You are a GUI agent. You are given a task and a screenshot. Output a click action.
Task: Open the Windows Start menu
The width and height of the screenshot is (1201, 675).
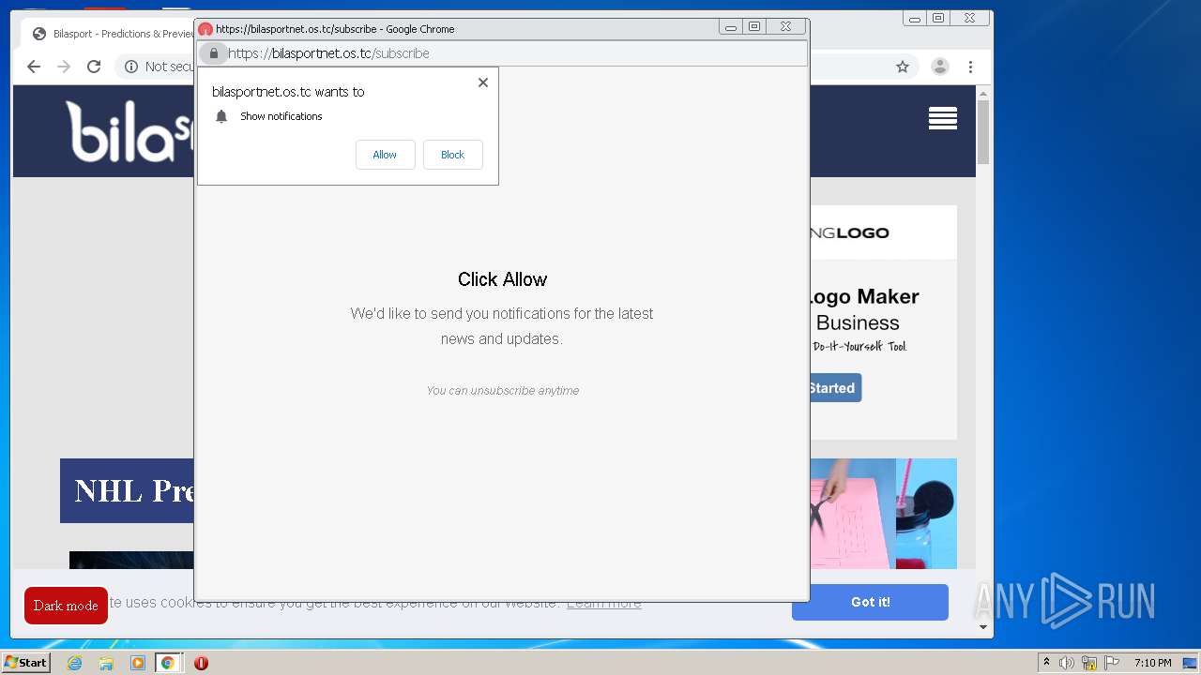point(25,663)
